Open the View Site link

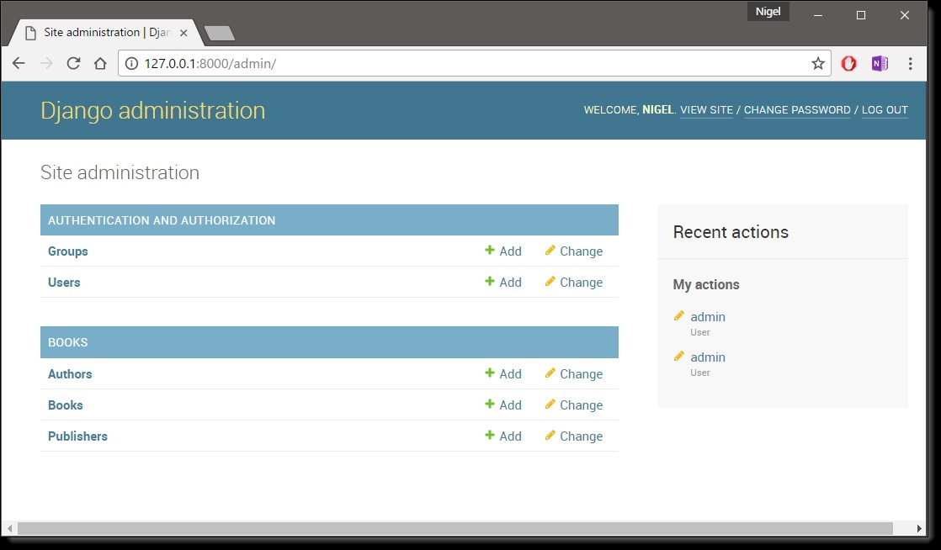[x=706, y=110]
